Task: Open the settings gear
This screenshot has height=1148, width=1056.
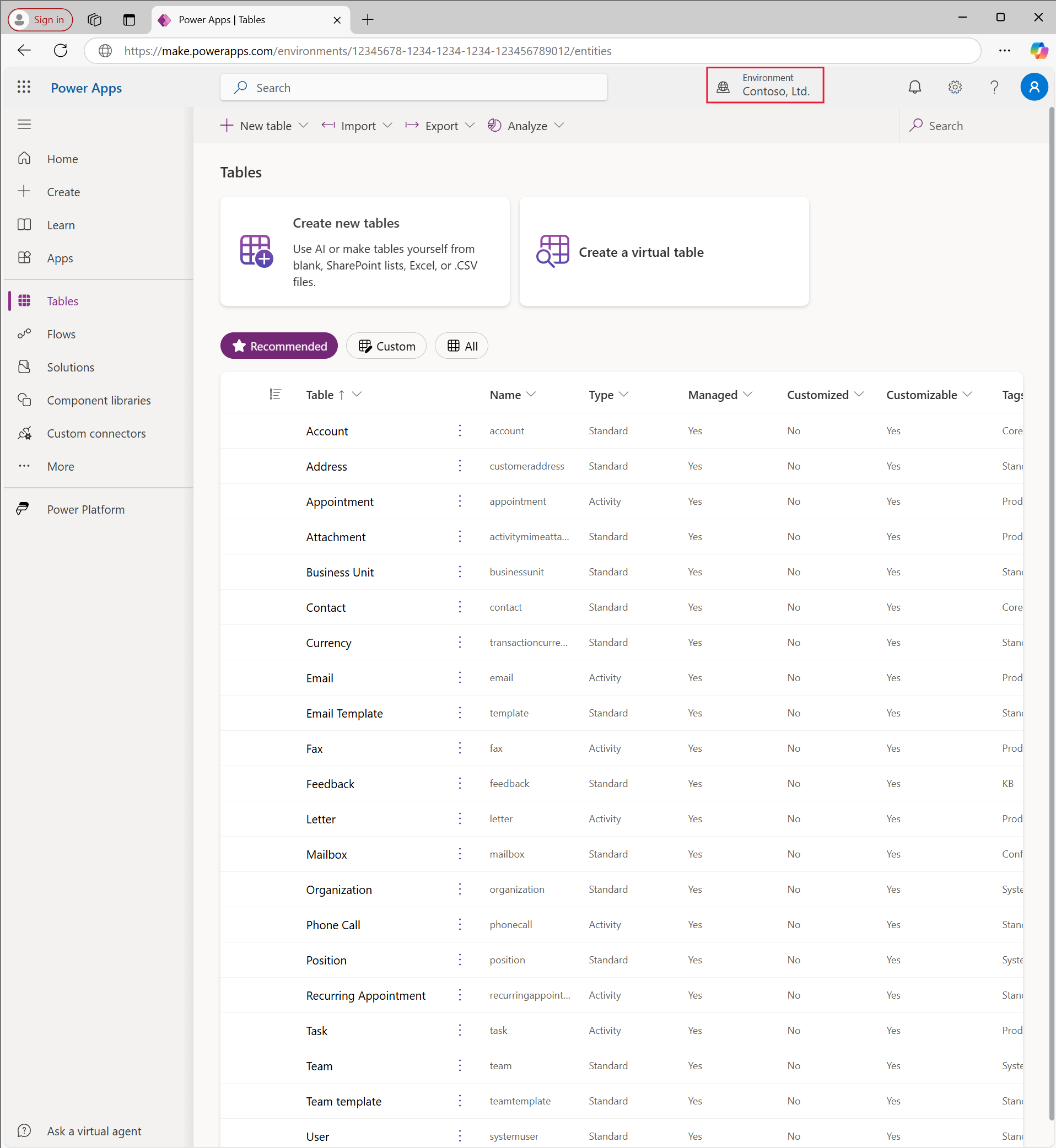Action: 954,87
